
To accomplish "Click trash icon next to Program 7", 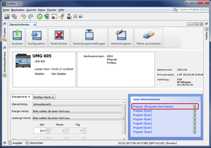I will pos(194,132).
